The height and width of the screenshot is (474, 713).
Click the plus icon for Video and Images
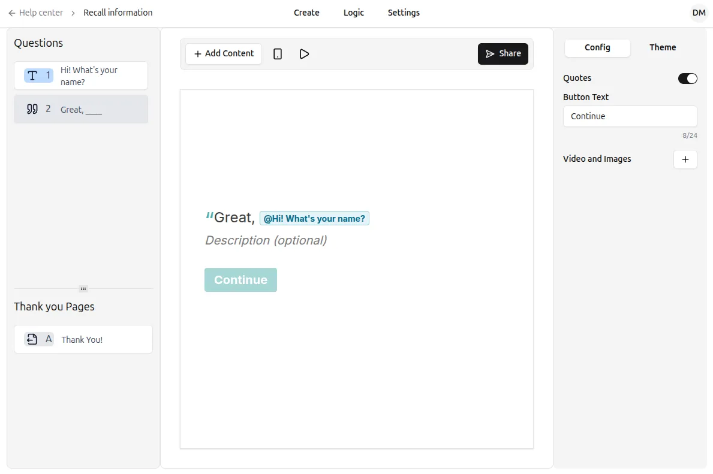[685, 159]
